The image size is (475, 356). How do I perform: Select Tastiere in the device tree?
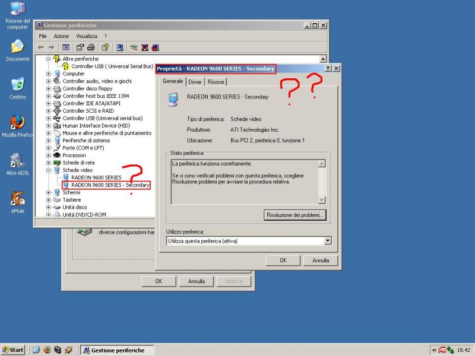tap(71, 200)
